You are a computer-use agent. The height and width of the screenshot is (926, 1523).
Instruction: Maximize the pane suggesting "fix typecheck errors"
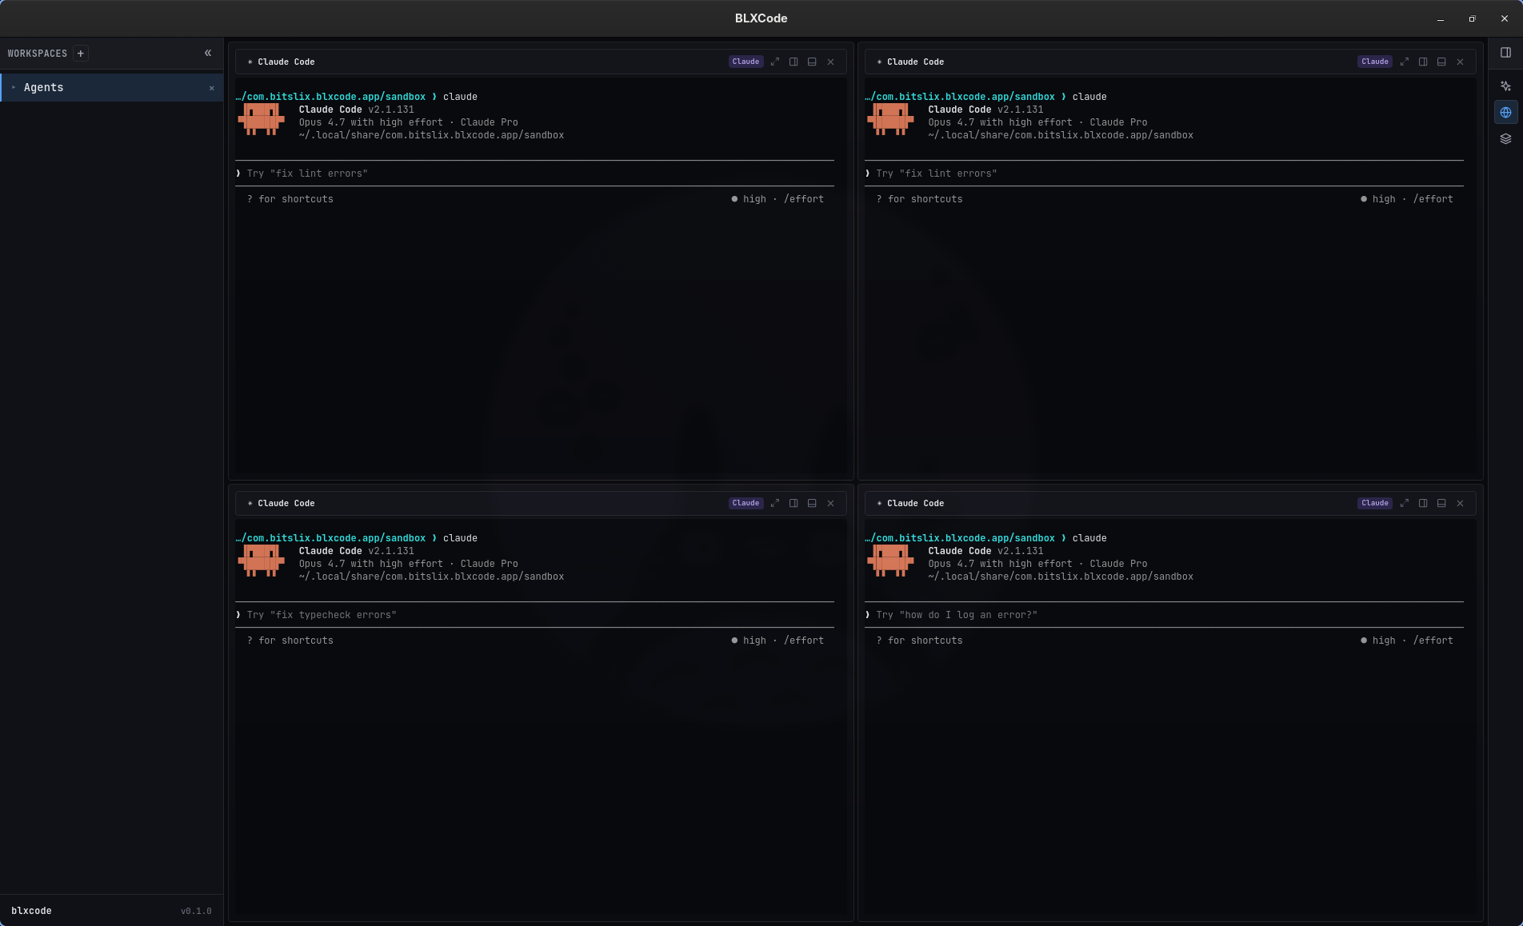click(x=774, y=503)
